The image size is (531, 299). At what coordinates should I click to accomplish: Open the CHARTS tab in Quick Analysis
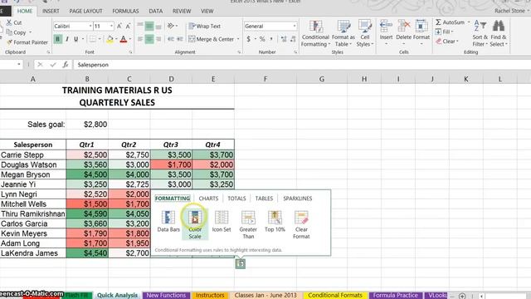pyautogui.click(x=208, y=199)
